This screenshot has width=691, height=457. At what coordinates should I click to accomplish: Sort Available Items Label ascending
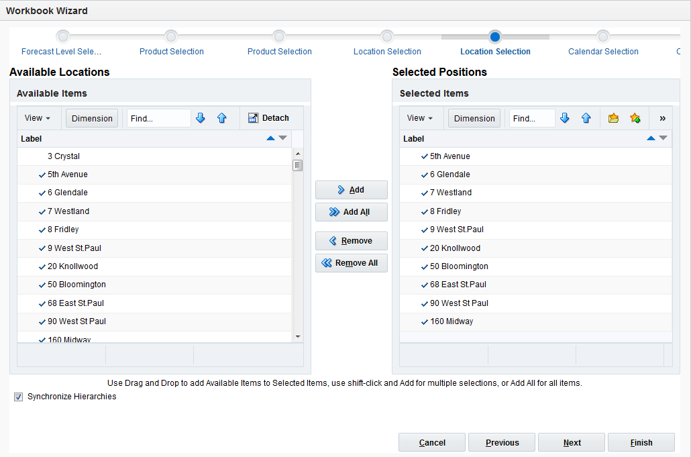click(270, 138)
